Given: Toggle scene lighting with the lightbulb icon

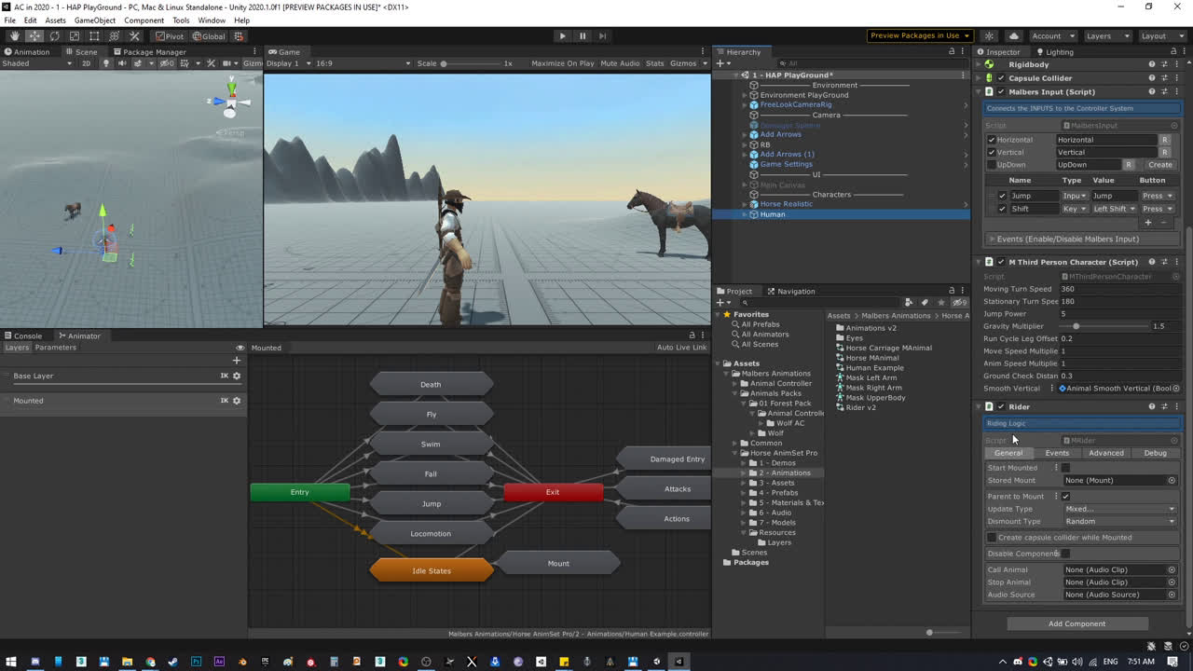Looking at the screenshot, I should (x=105, y=63).
